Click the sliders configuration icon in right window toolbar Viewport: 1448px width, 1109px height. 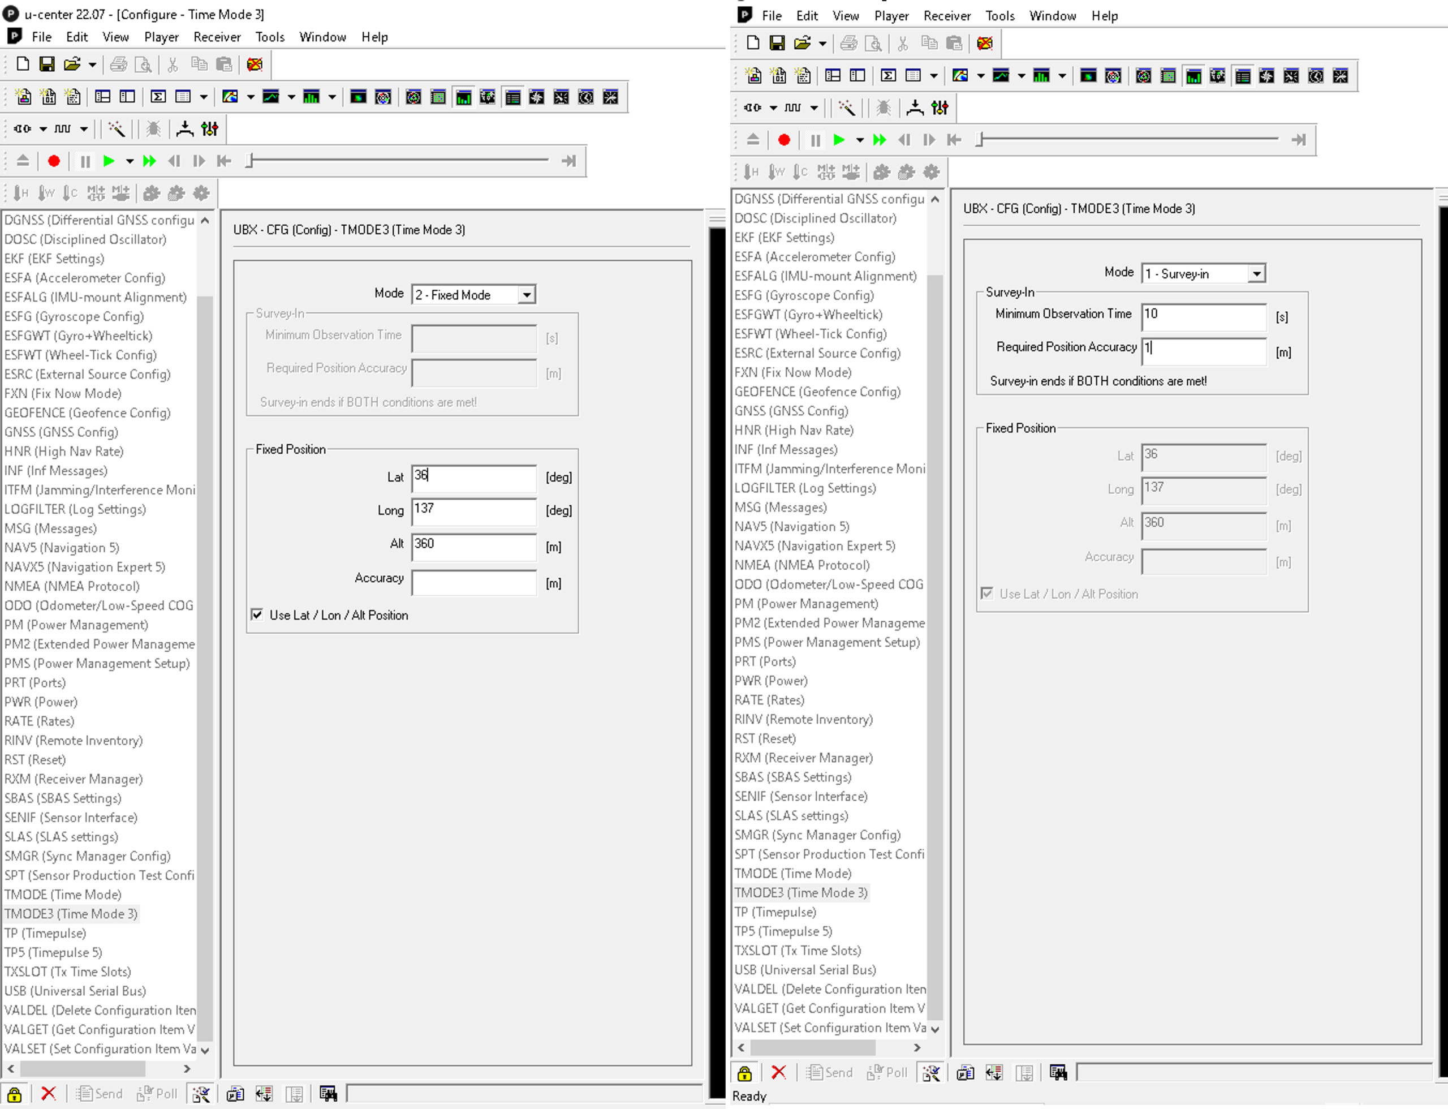click(940, 108)
